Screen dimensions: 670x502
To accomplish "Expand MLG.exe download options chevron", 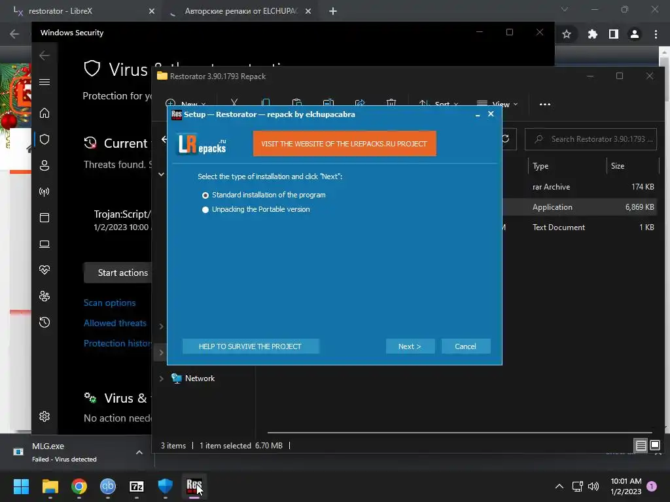I will [139, 452].
